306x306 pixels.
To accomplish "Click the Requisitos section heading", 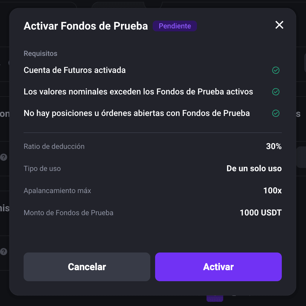I will pos(40,53).
